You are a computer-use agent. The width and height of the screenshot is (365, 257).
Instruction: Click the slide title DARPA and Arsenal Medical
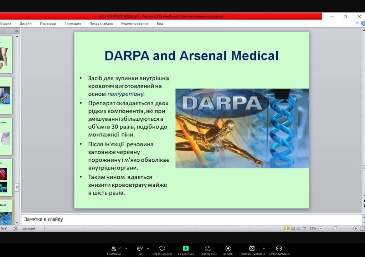pos(191,56)
